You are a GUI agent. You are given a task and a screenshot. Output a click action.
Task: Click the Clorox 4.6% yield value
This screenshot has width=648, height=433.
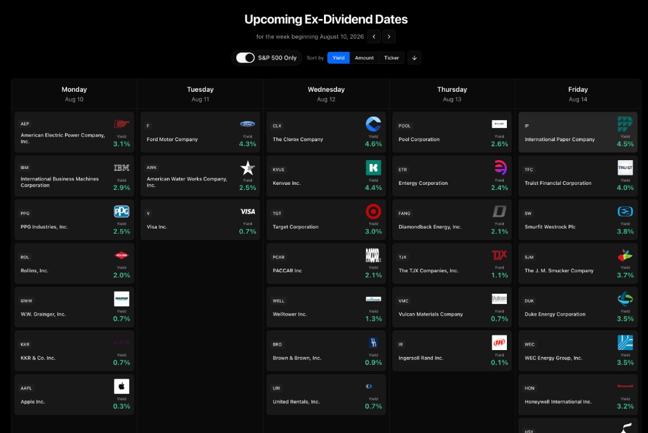tap(373, 144)
